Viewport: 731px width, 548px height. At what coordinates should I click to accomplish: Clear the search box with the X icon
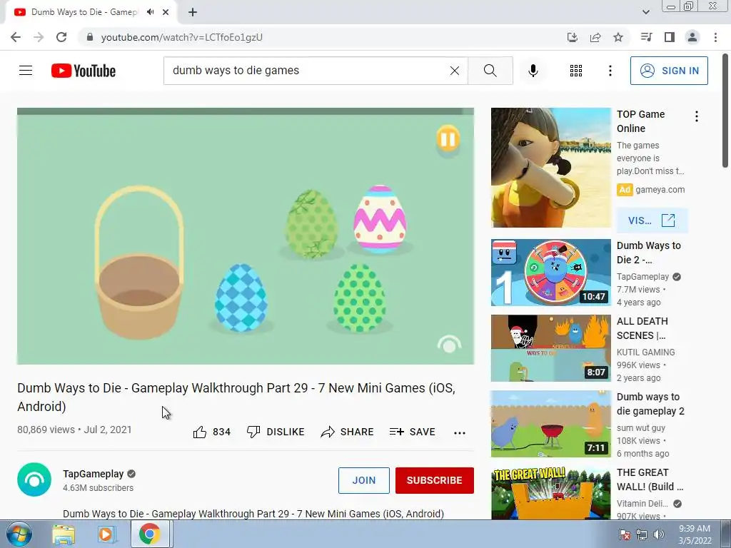455,71
